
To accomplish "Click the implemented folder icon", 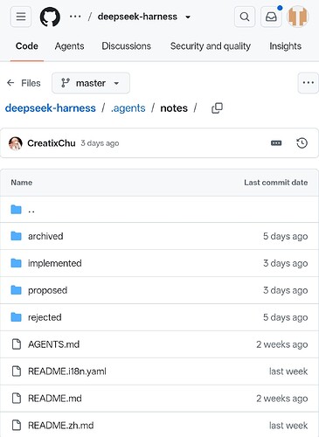I will [16, 263].
